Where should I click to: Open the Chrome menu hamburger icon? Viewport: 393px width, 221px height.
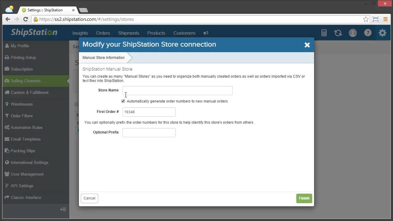[385, 19]
